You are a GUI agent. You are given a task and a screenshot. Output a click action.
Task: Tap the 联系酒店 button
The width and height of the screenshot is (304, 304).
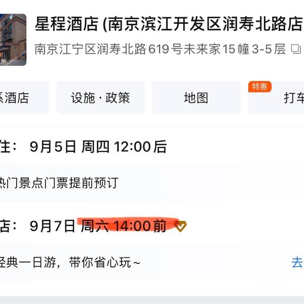[24, 98]
